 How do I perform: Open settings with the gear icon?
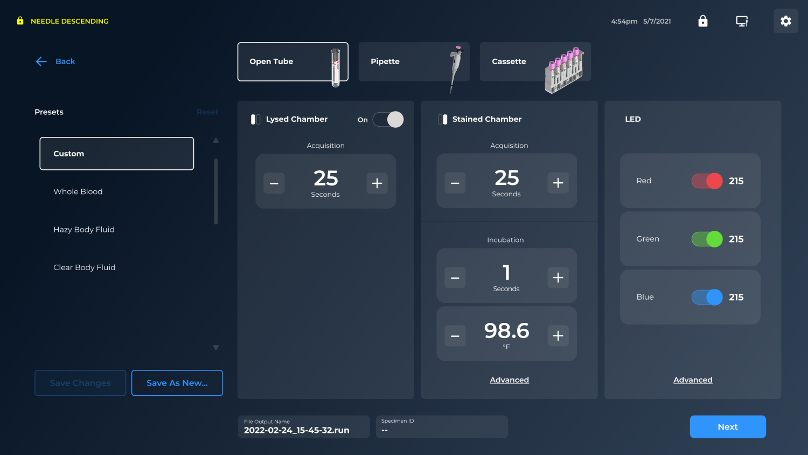click(x=785, y=21)
